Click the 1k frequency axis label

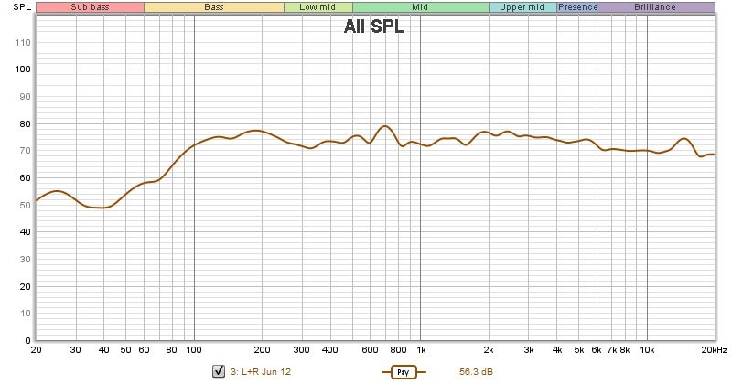pos(421,350)
